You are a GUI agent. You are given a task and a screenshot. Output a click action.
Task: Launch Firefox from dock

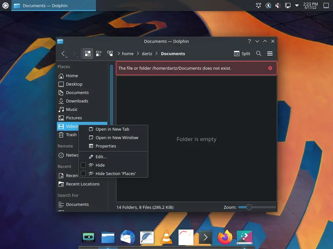(225, 237)
